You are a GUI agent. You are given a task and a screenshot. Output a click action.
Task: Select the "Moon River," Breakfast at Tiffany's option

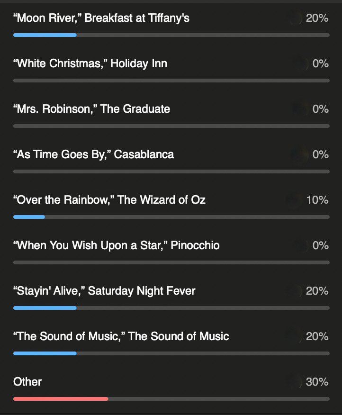101,18
